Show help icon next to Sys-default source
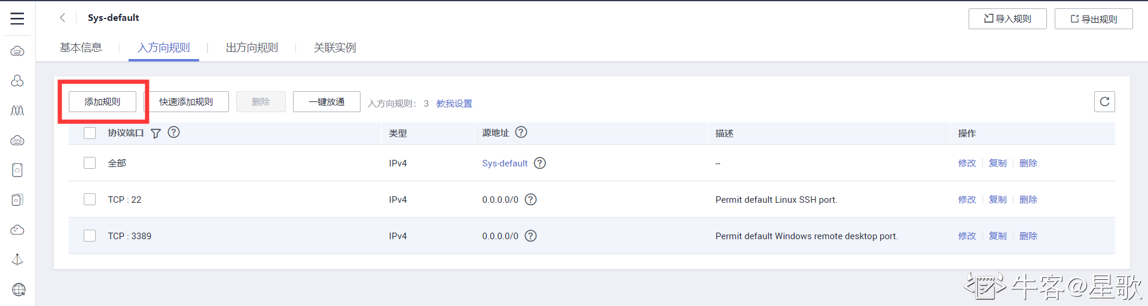This screenshot has width=1148, height=306. [x=539, y=163]
